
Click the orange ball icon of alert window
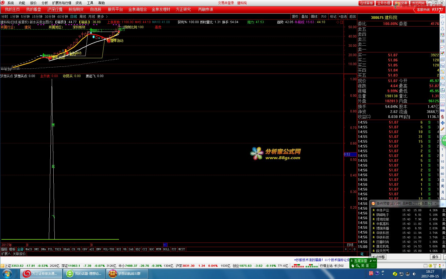click(373, 204)
